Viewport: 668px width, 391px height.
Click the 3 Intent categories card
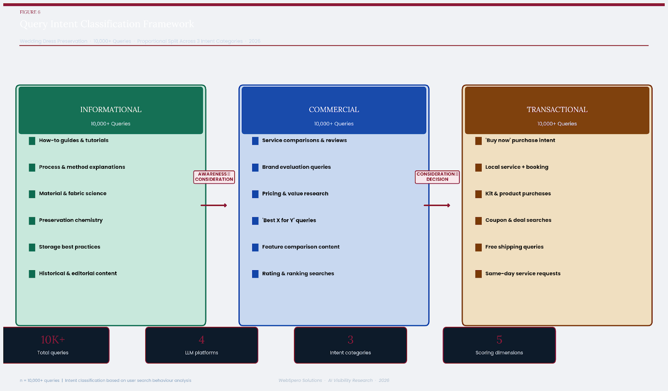350,345
